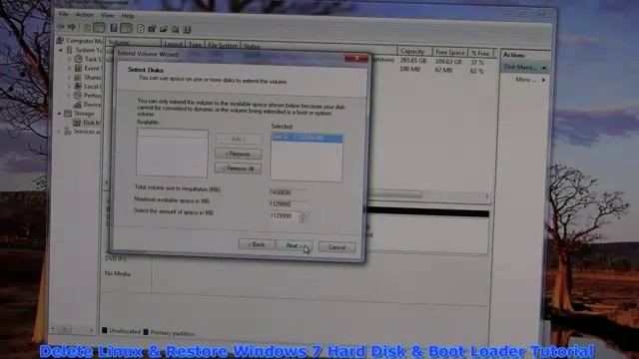Toggle the Show/Hide Action Pane toolbar icon
639x359 pixels.
[126, 28]
